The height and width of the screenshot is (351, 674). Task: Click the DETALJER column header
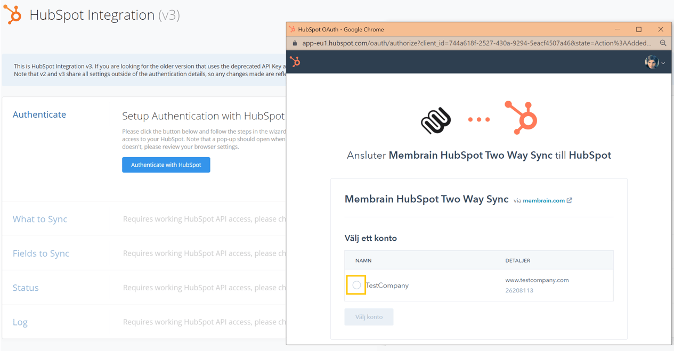(x=518, y=260)
